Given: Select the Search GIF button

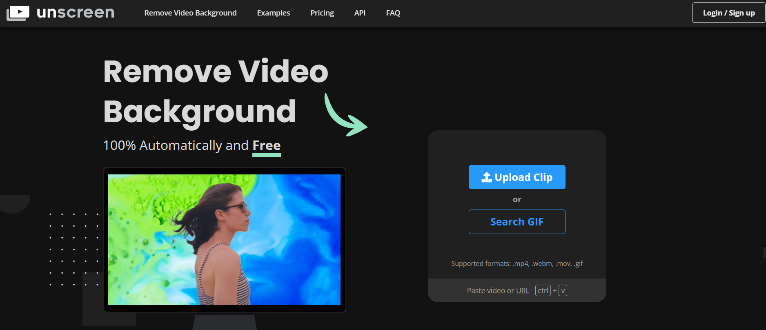Looking at the screenshot, I should pos(517,222).
